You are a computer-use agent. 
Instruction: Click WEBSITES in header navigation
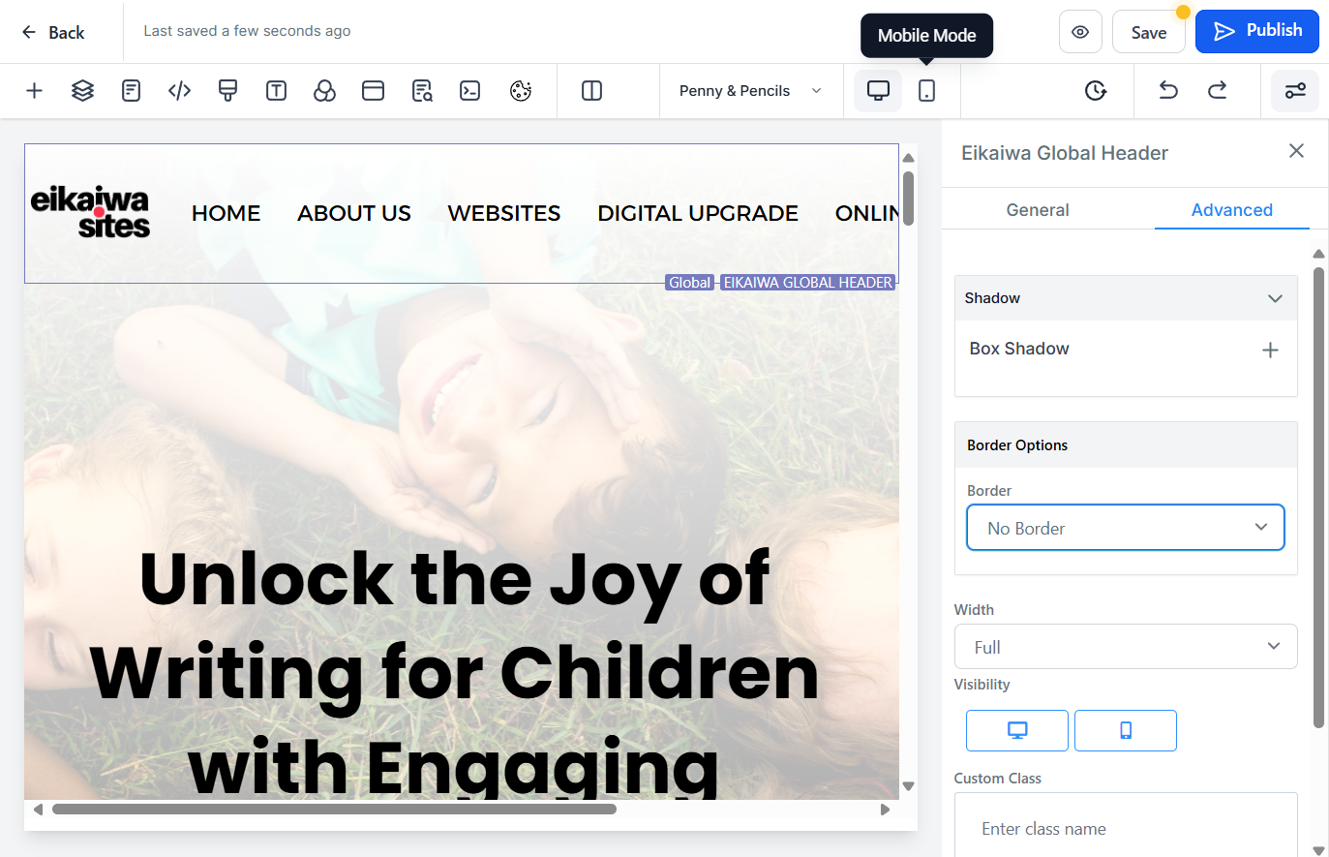pos(504,213)
